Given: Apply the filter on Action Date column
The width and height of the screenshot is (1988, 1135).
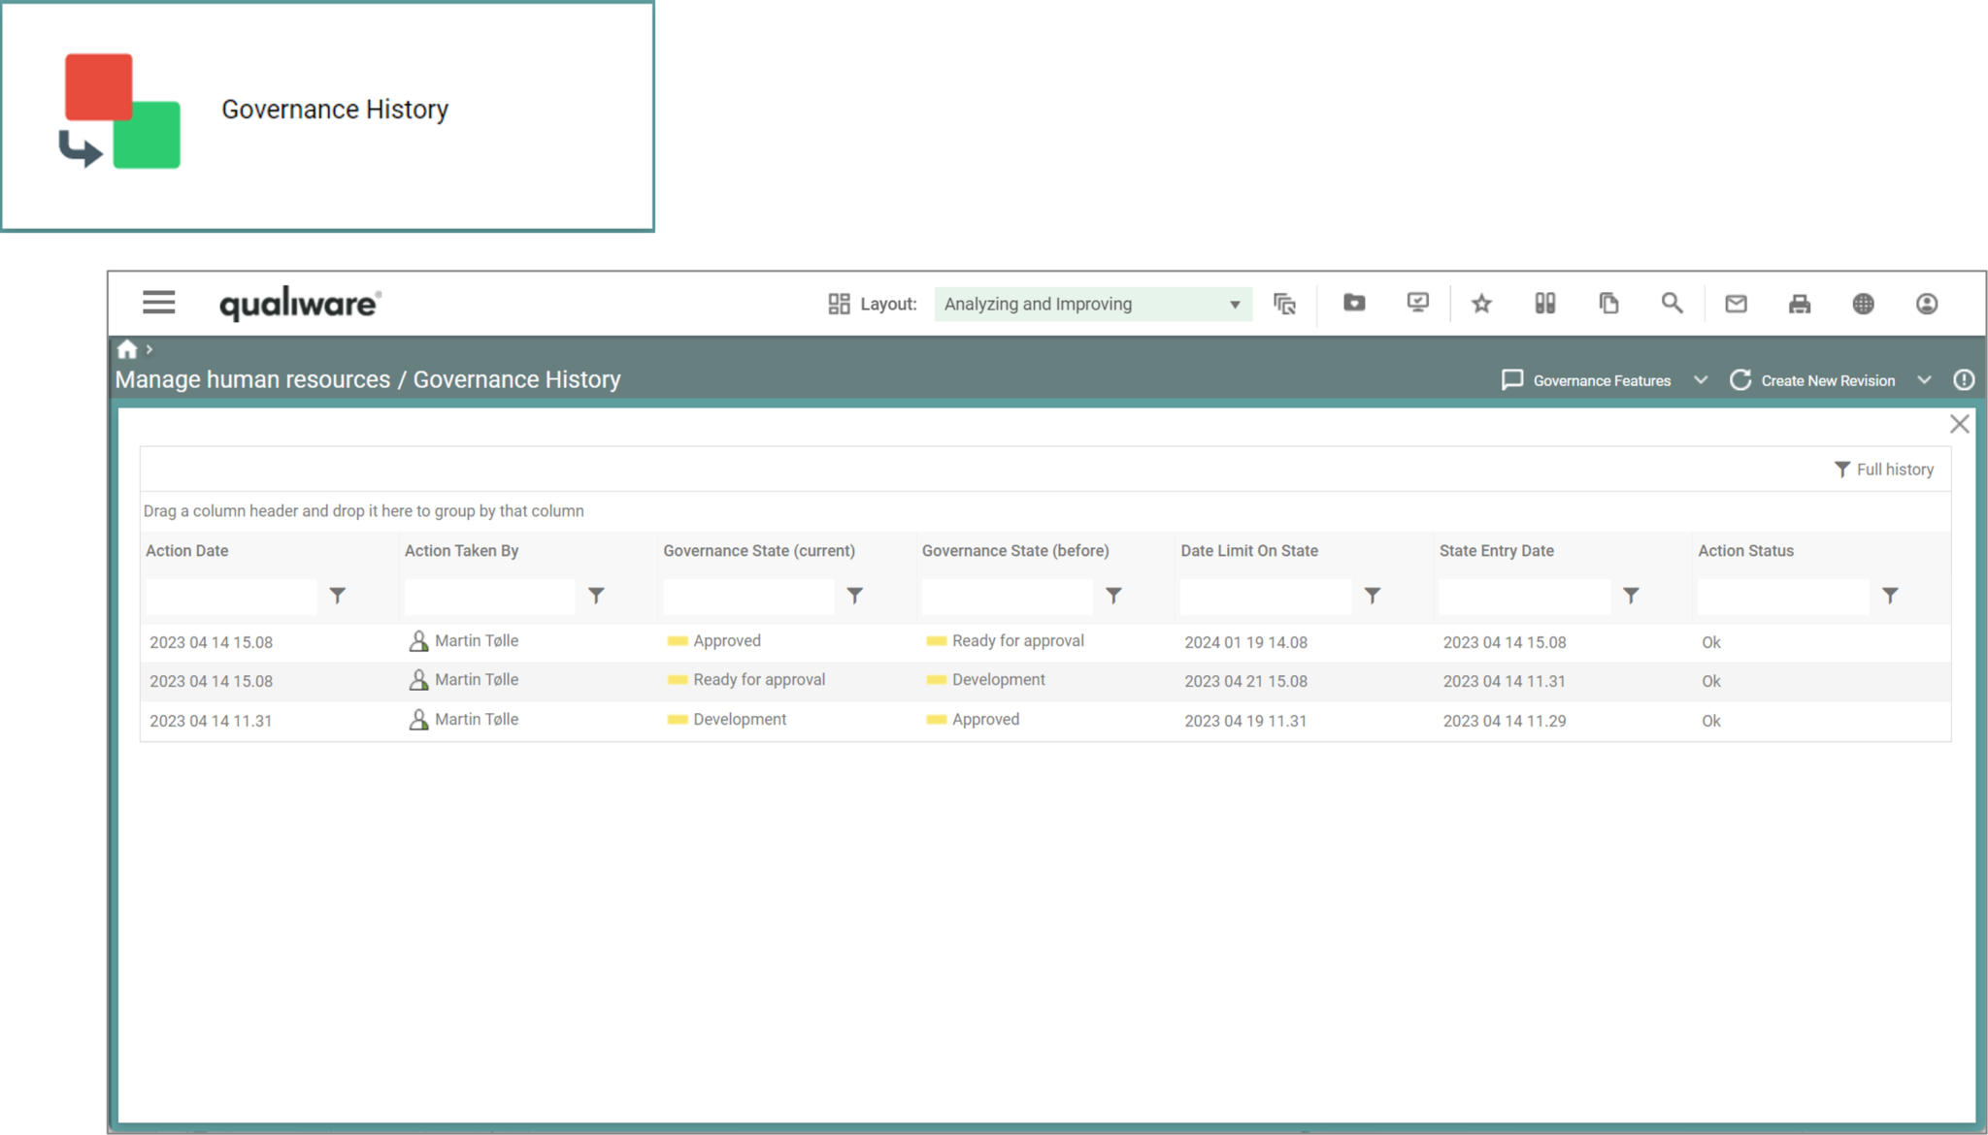Looking at the screenshot, I should click(337, 596).
